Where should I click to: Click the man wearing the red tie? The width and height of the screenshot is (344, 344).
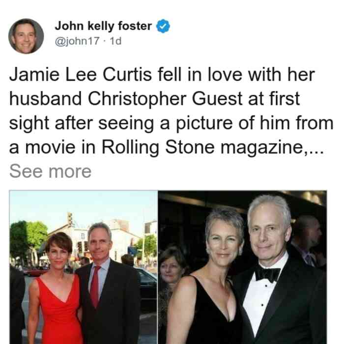(108, 285)
